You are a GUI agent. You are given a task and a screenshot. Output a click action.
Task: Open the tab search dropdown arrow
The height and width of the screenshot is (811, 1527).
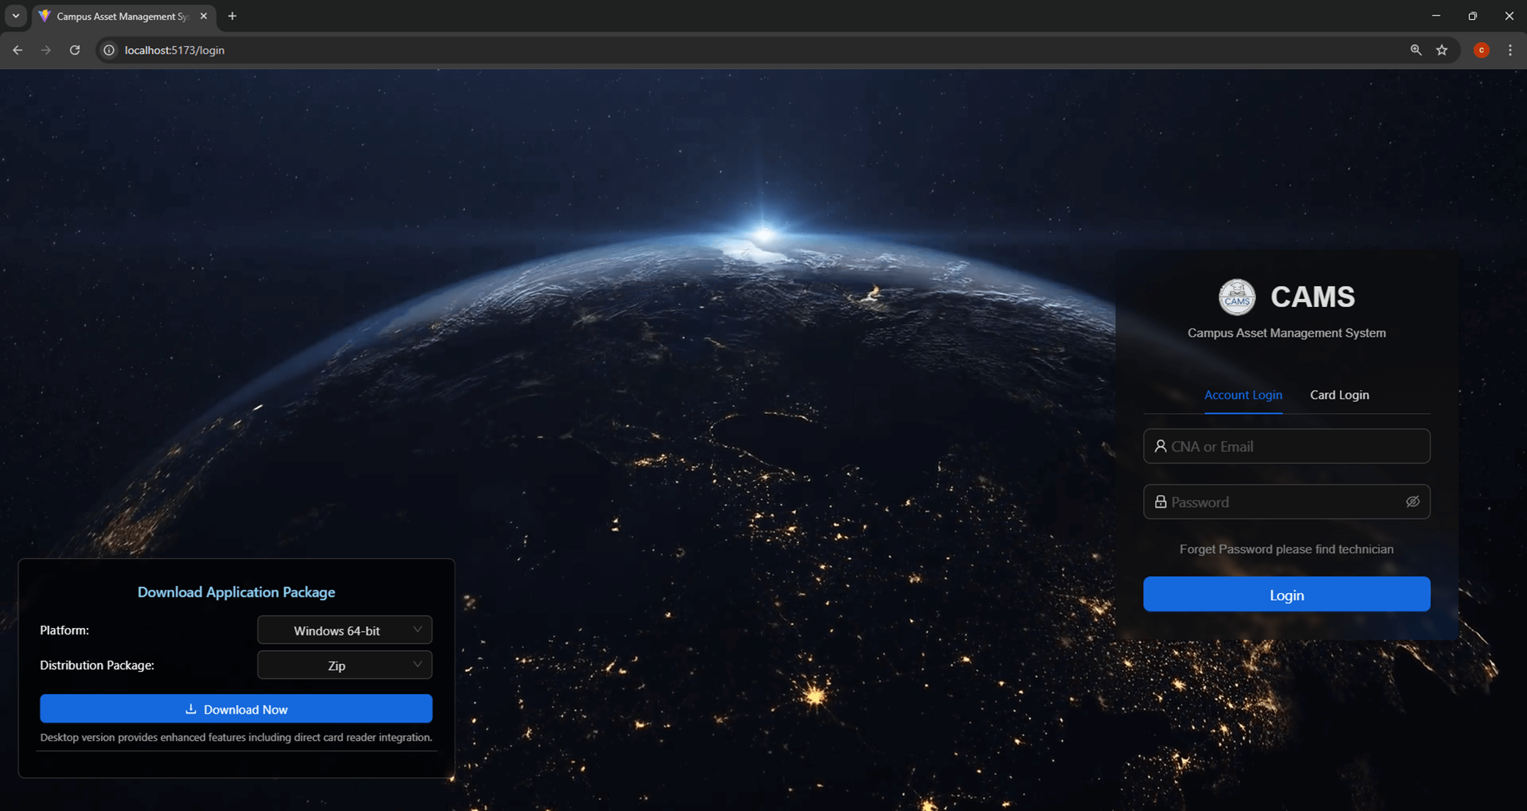pyautogui.click(x=15, y=16)
